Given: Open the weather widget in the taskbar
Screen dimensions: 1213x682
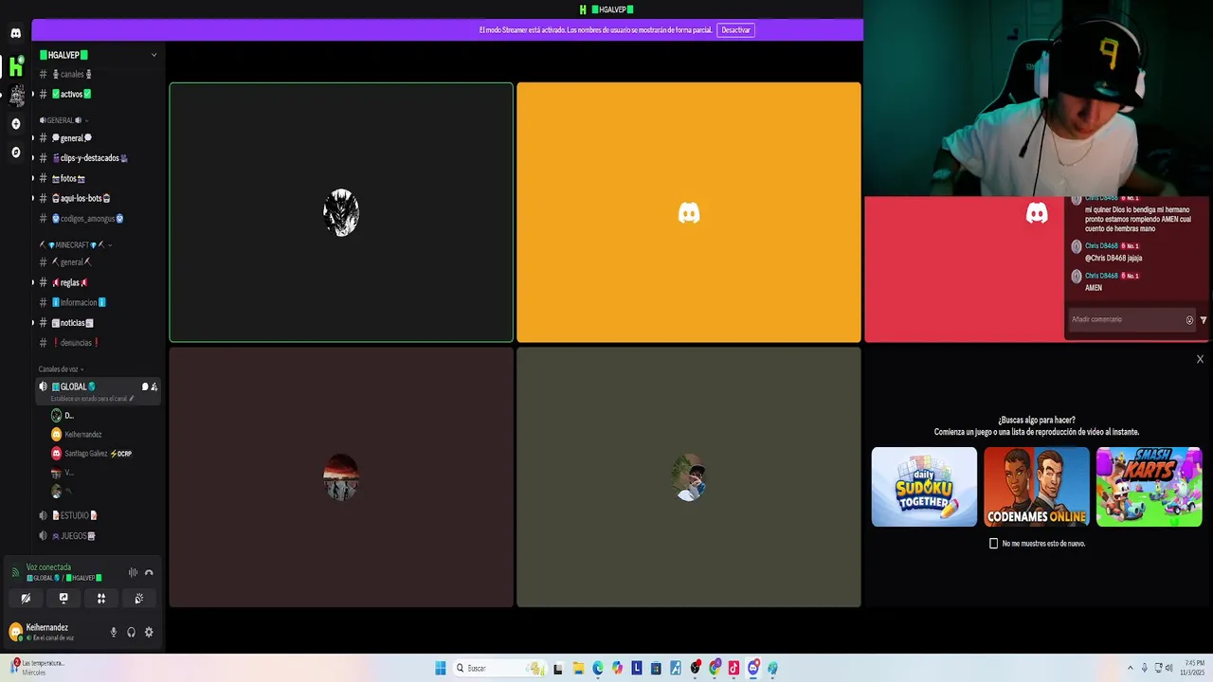Looking at the screenshot, I should [x=38, y=668].
